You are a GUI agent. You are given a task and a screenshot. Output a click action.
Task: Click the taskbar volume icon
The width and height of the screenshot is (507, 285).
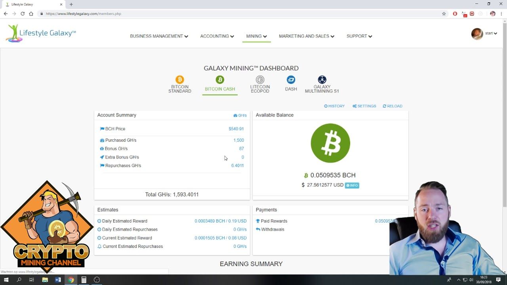point(471,280)
